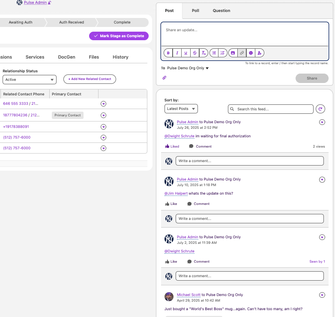Viewport: 335px width, 317px height.
Task: Insert a bulleted list
Action: point(214,53)
